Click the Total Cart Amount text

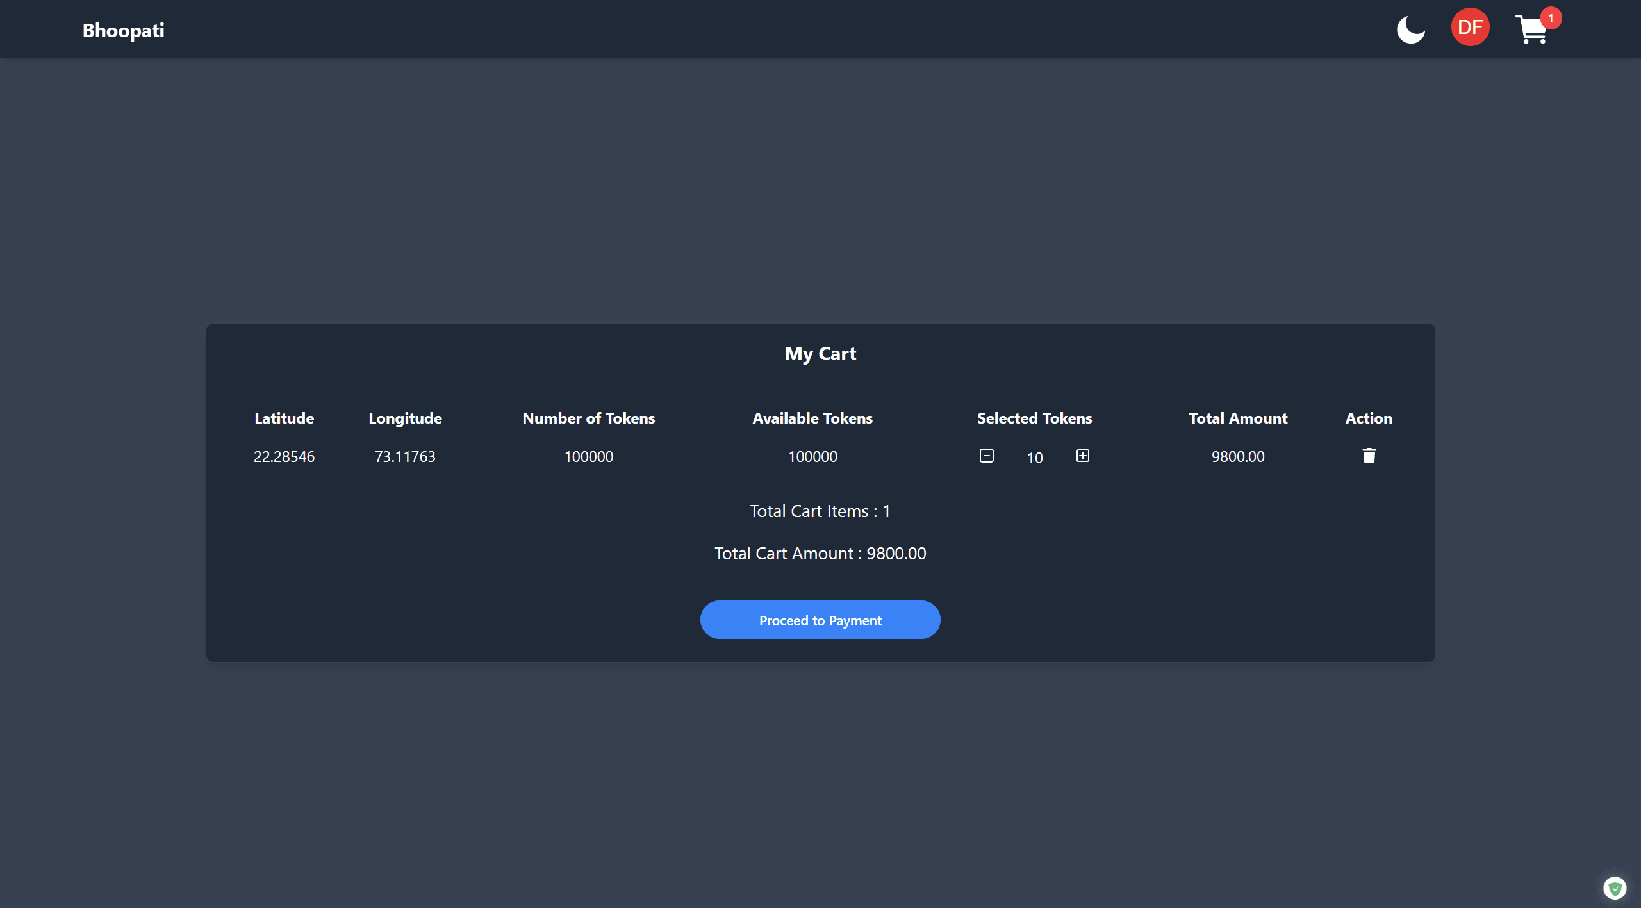(x=820, y=553)
